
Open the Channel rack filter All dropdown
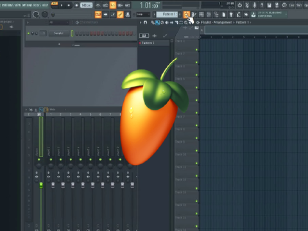(59, 22)
